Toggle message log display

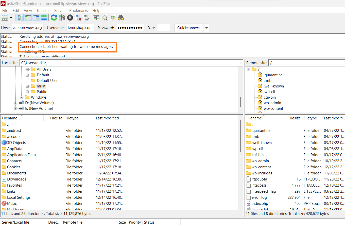[20, 17]
